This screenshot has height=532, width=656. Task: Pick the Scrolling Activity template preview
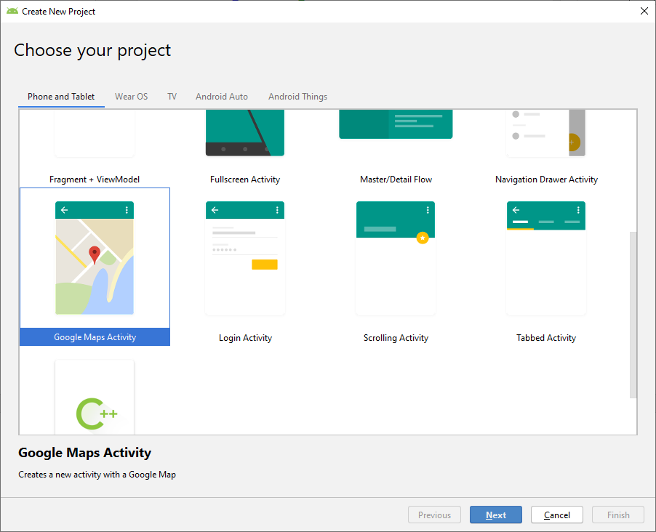coord(396,258)
